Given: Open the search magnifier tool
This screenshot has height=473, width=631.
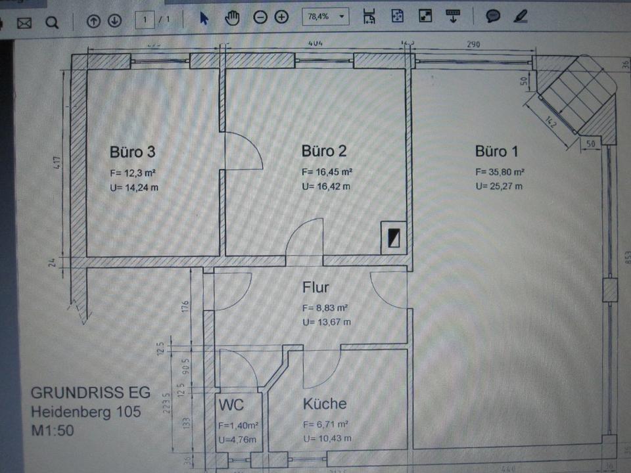Looking at the screenshot, I should coord(52,23).
